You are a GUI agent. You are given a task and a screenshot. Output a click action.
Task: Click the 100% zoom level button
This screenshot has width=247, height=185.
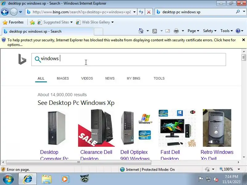pyautogui.click(x=226, y=169)
